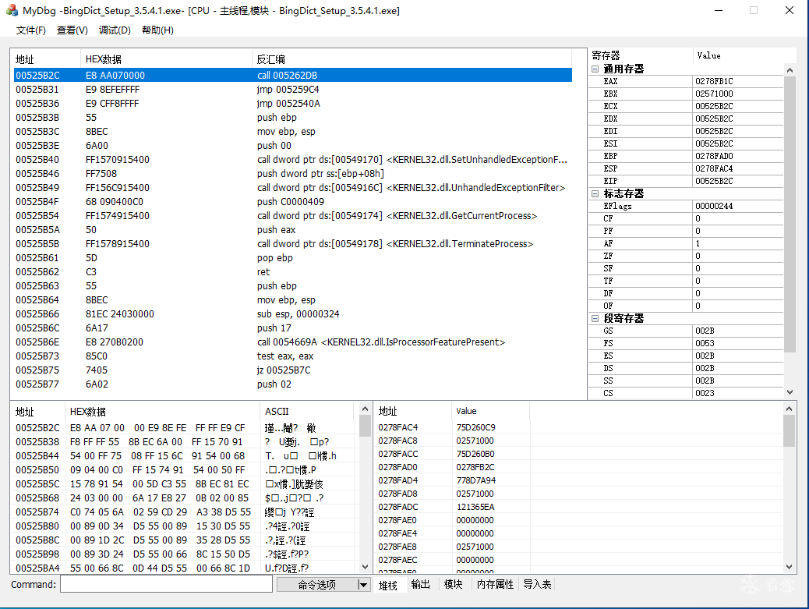Click stack panel scroll up arrow

789,409
